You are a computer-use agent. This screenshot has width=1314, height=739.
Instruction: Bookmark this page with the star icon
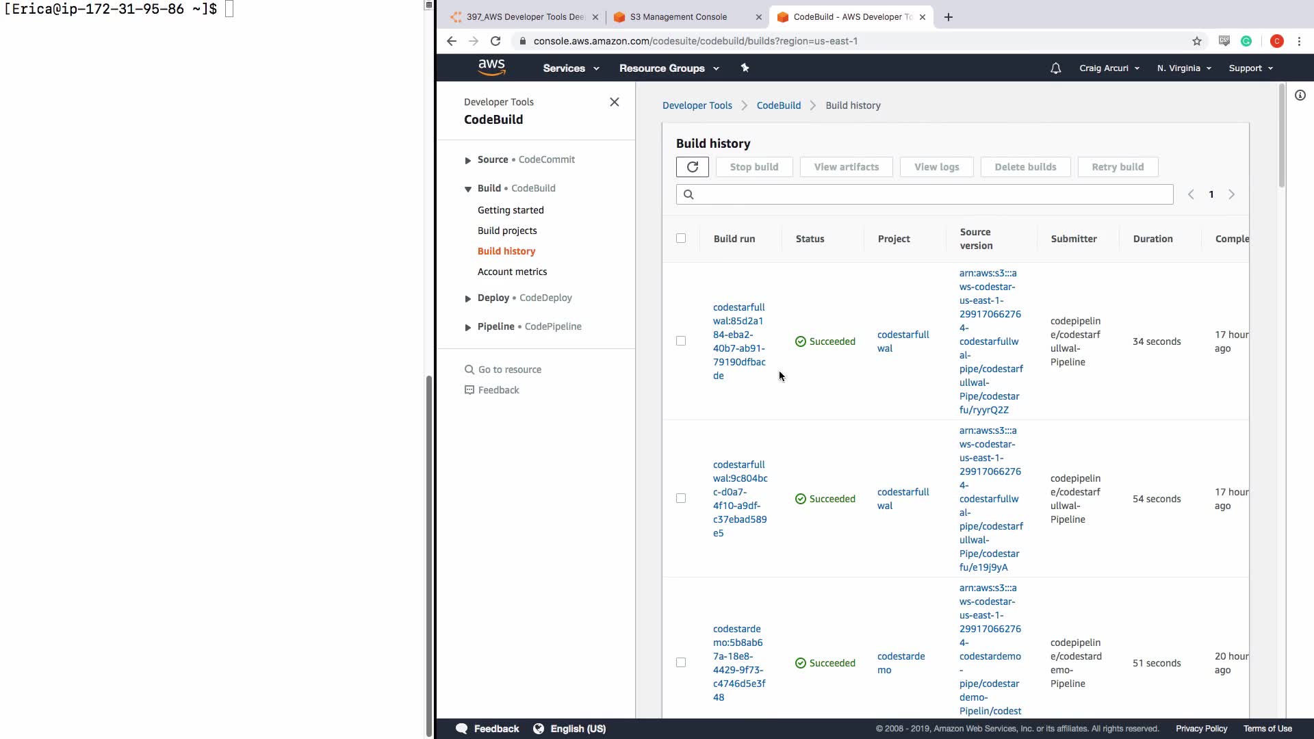[1196, 41]
